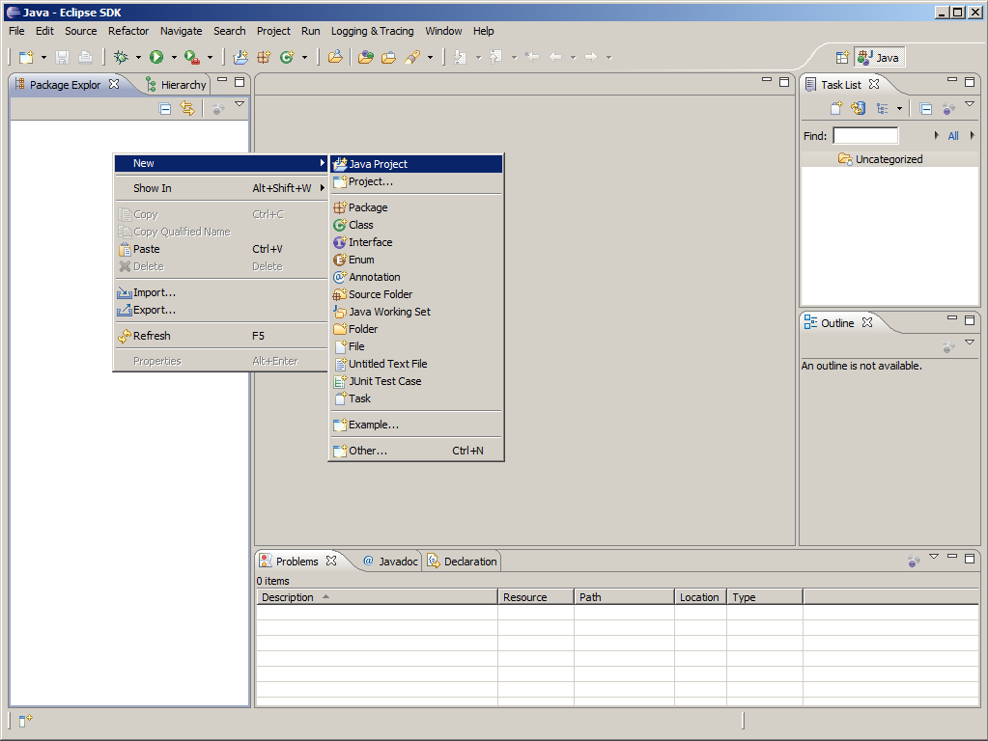Click Synchronize Changed repository icon in Task List
The width and height of the screenshot is (988, 741).
858,109
